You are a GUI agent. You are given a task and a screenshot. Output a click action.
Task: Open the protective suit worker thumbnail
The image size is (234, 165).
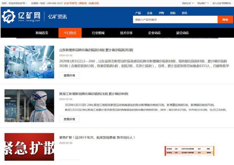point(29,106)
